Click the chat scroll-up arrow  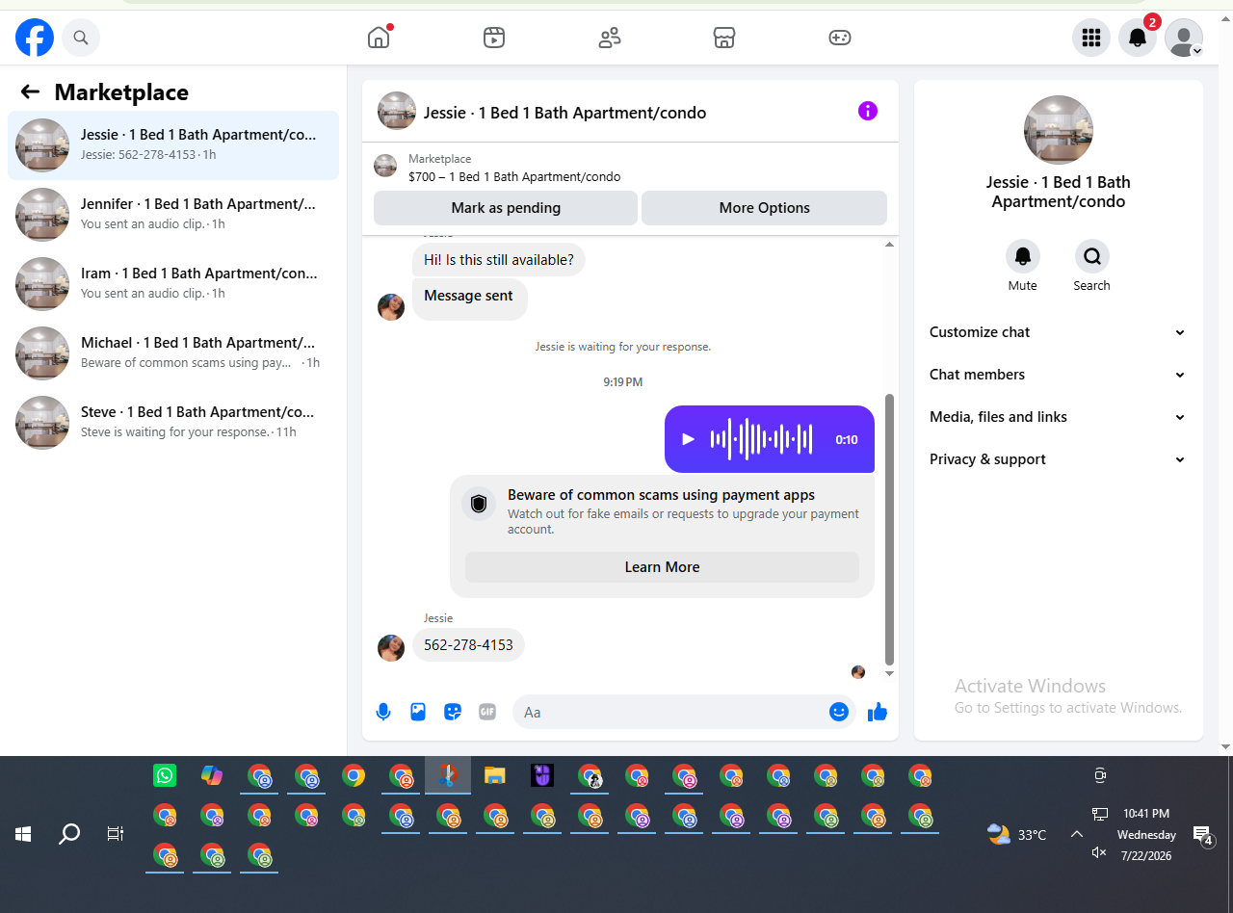click(889, 245)
